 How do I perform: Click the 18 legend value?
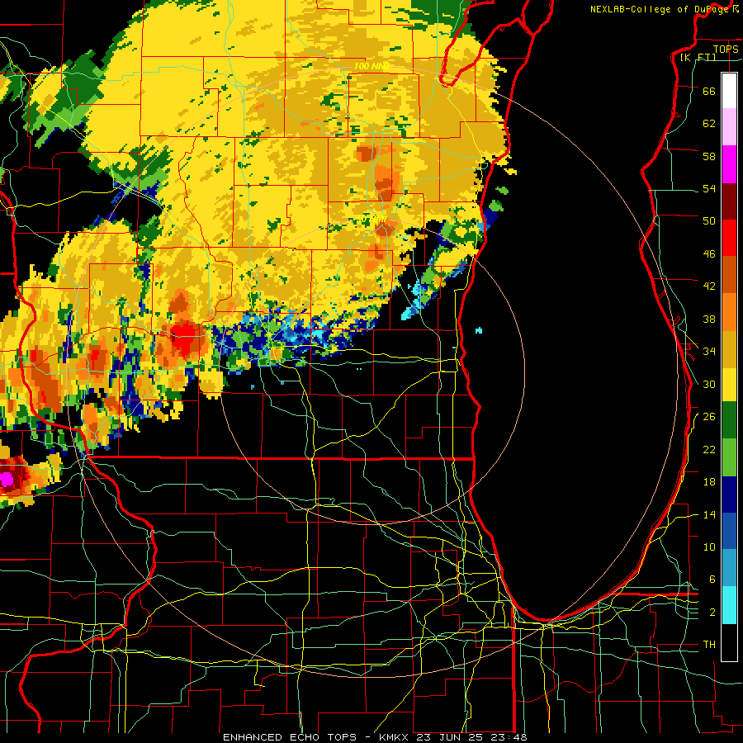[709, 482]
